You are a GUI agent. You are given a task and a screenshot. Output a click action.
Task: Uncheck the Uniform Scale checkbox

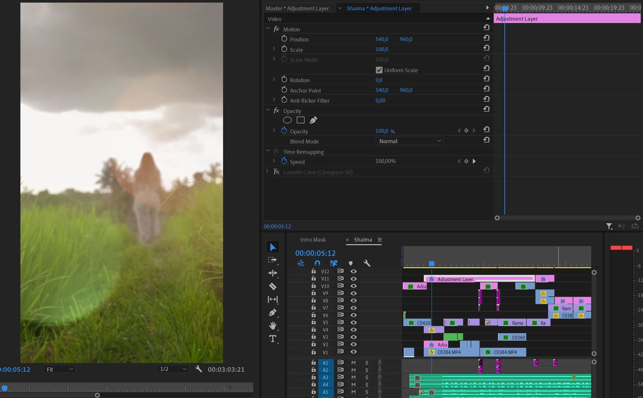point(379,70)
